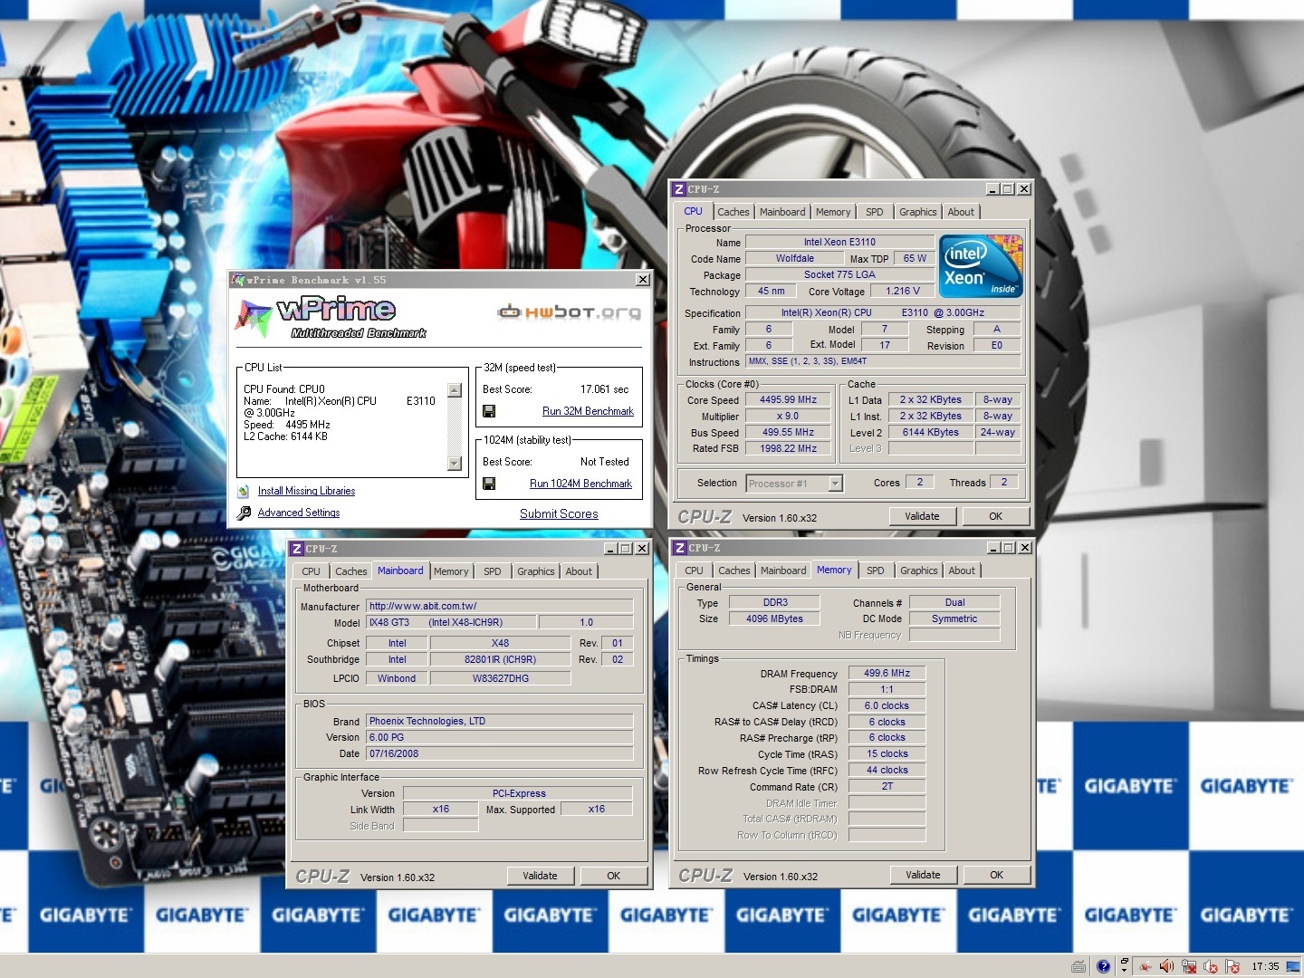Viewport: 1304px width, 978px height.
Task: Open Mainboard tab in Memory window
Action: click(783, 570)
